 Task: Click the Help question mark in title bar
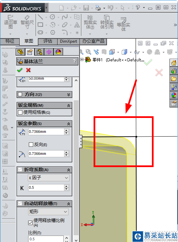(138, 7)
